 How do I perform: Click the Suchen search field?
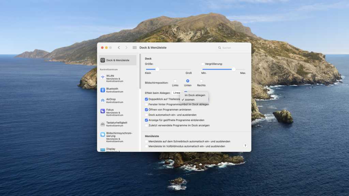point(232,48)
